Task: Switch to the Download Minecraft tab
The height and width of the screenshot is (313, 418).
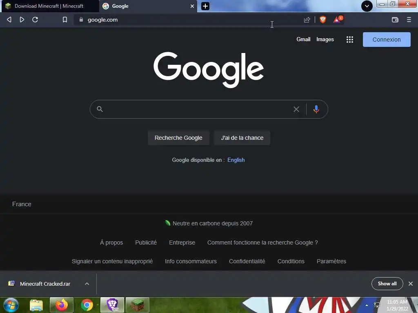Action: coord(49,6)
